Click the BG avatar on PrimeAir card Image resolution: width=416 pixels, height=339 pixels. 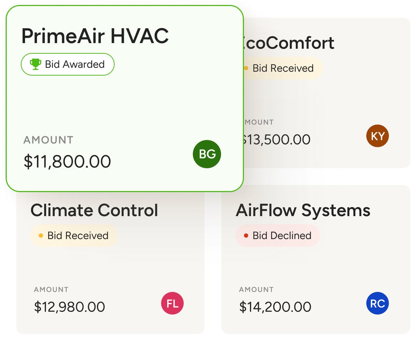(x=207, y=154)
